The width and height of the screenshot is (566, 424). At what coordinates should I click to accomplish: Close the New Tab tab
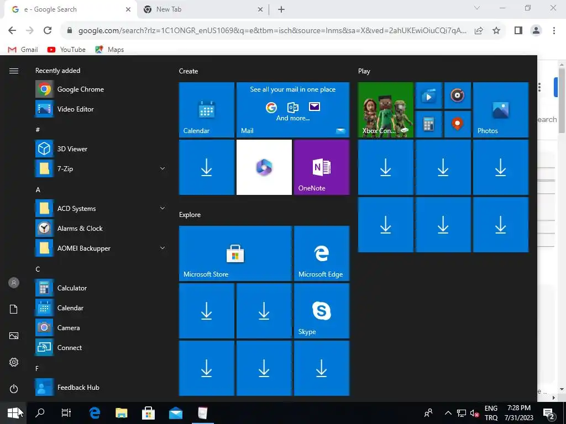pyautogui.click(x=260, y=10)
